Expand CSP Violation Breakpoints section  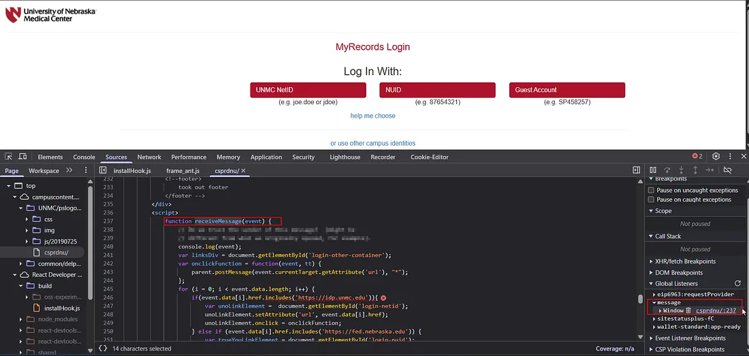pyautogui.click(x=651, y=349)
